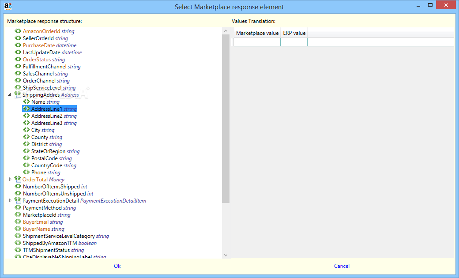459x278 pixels.
Task: Click the element icon next to StateOrRegion
Action: coord(26,151)
